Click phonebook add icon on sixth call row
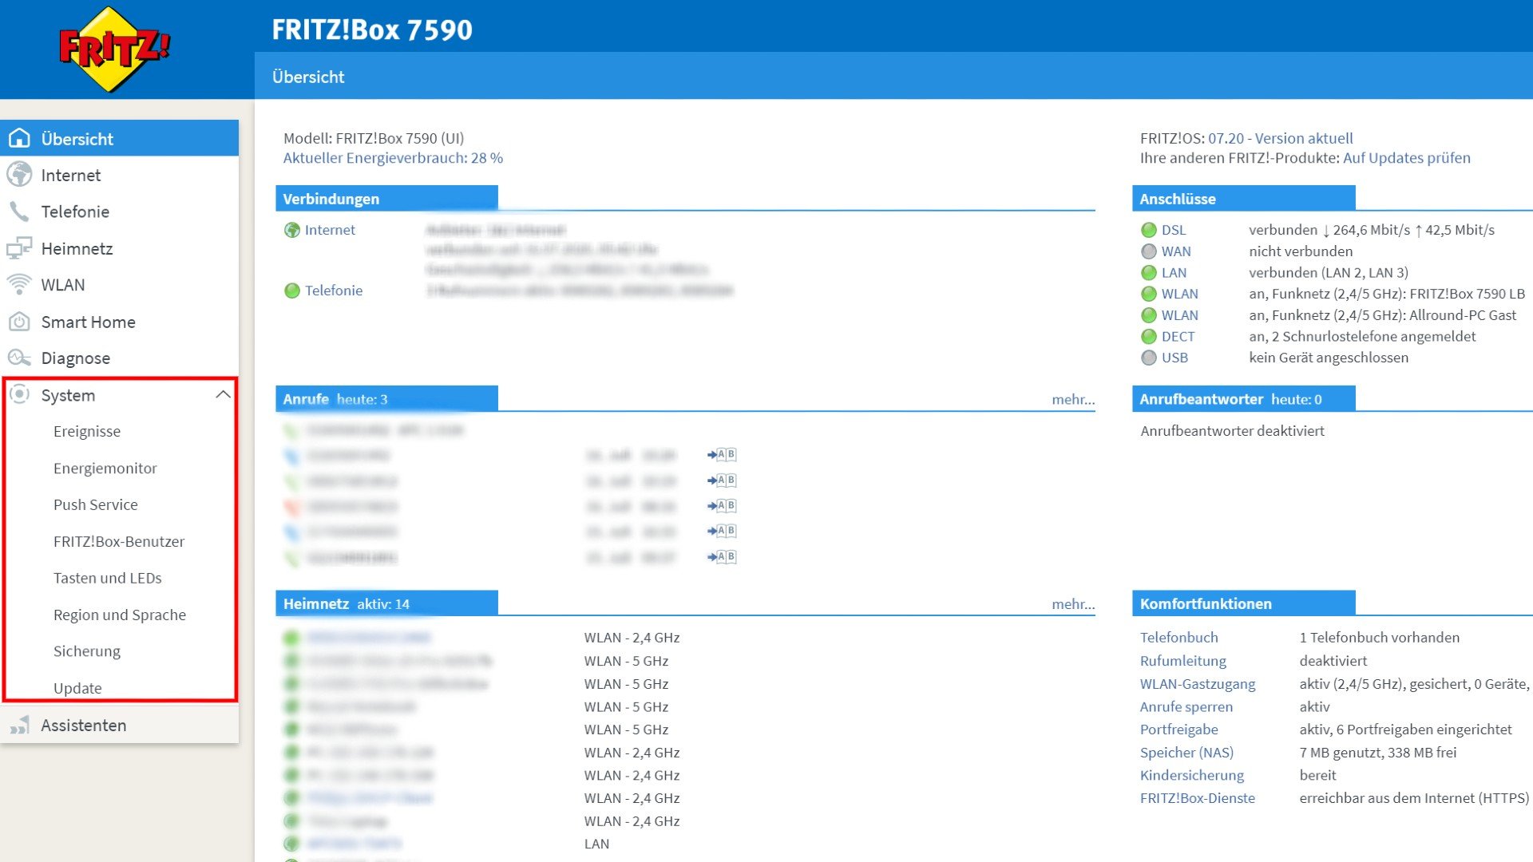This screenshot has height=862, width=1533. (x=722, y=556)
